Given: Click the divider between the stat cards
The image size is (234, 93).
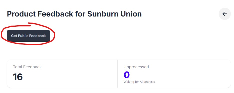Looking at the screenshot, I should coord(117,74).
